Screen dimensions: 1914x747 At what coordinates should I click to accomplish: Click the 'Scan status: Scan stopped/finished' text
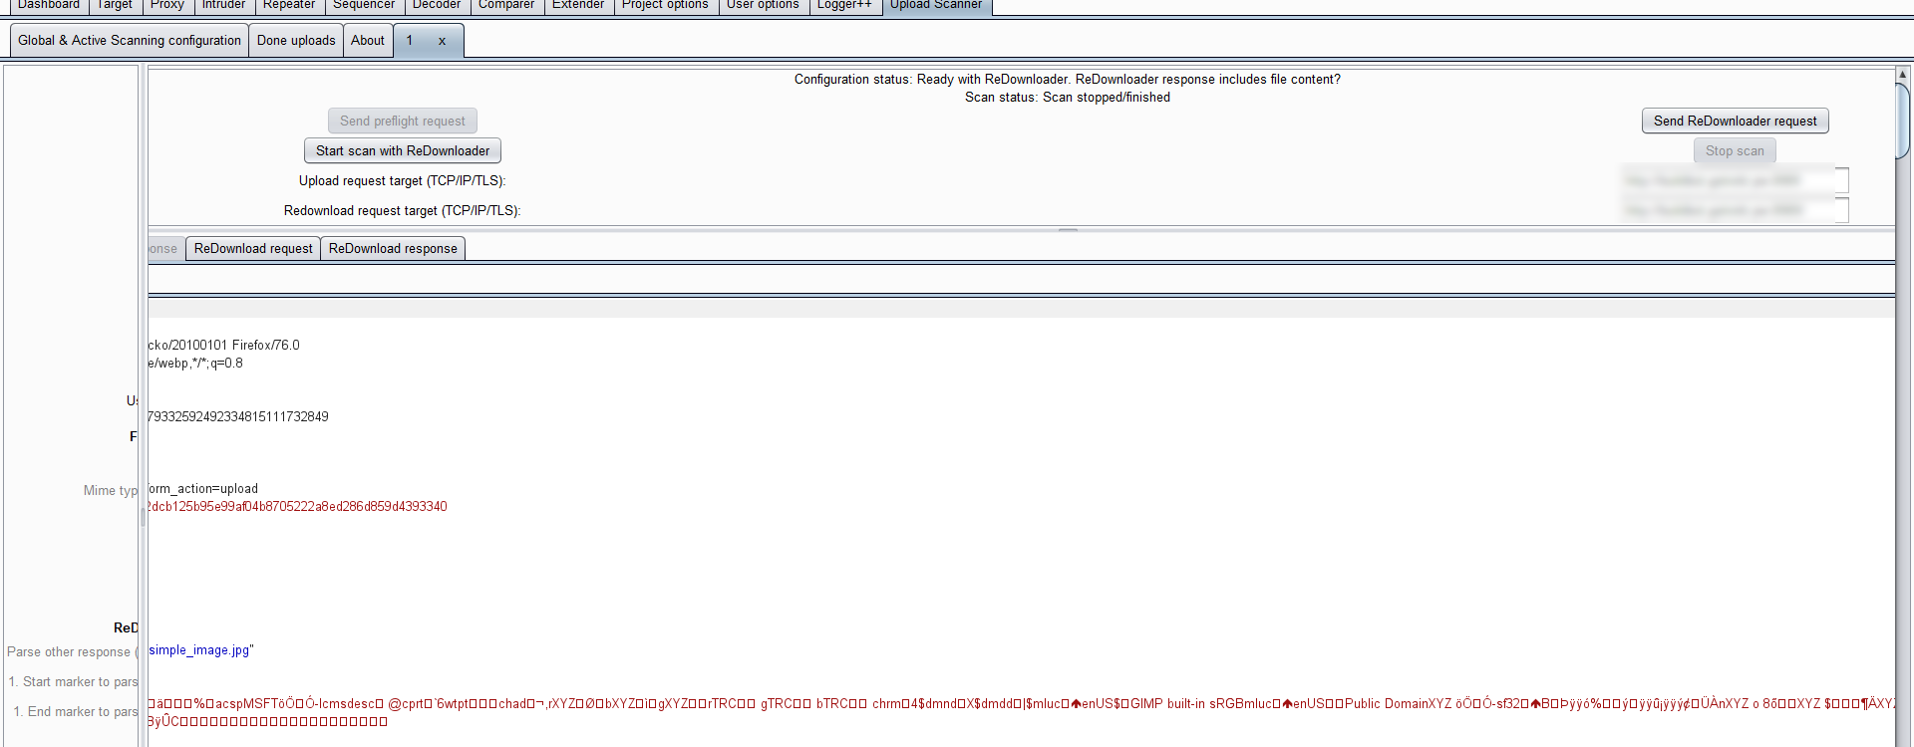1068,98
